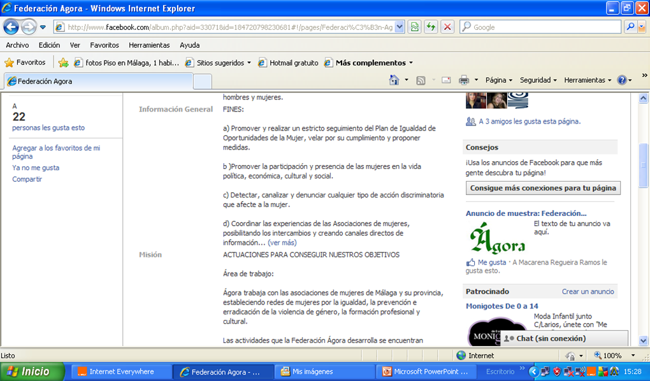This screenshot has width=650, height=381.
Task: Open the Herramientas menu in the menu bar
Action: point(149,45)
